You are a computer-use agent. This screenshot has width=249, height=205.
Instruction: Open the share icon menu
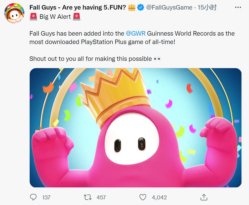[x=204, y=197]
